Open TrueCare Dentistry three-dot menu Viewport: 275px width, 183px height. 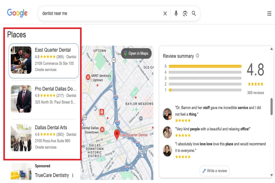[x=73, y=175]
